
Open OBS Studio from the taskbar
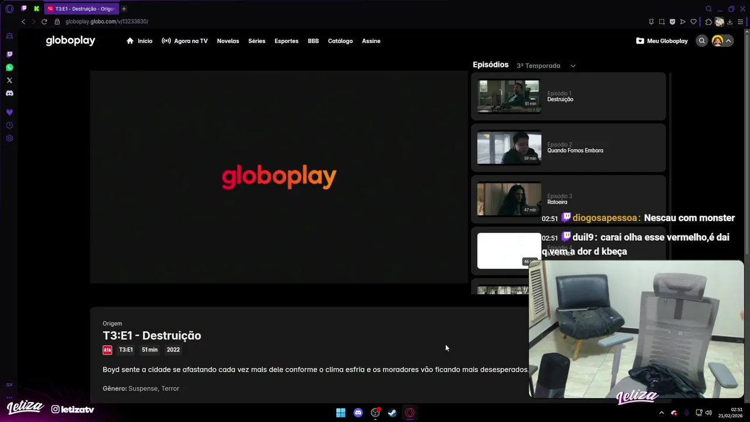(376, 413)
